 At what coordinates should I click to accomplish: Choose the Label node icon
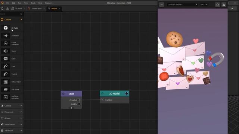point(6,59)
